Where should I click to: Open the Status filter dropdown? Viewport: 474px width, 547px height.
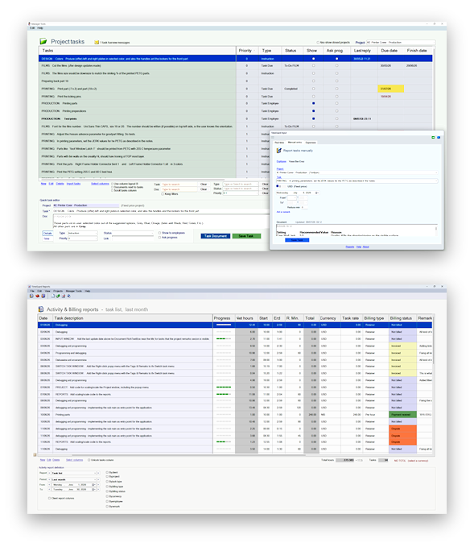241,189
